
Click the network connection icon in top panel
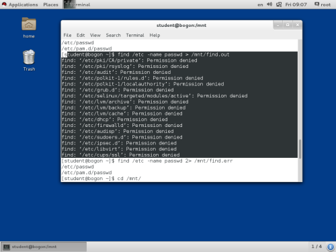click(279, 4)
